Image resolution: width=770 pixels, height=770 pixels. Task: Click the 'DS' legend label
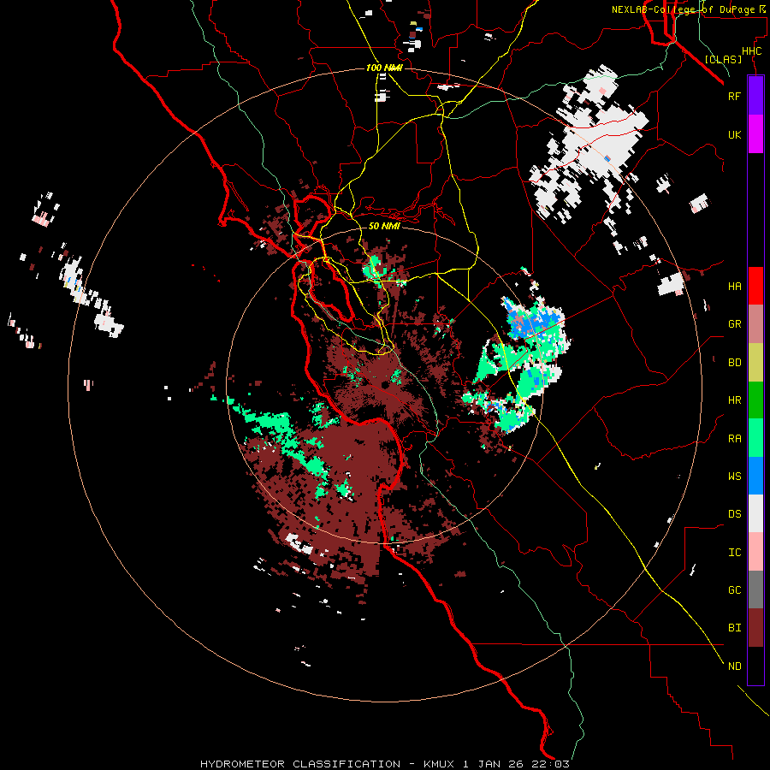(734, 514)
